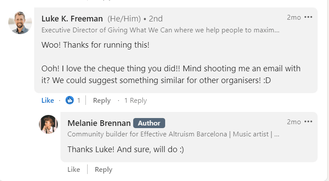The height and width of the screenshot is (181, 329).
Task: Click the thumbs-up reaction icon
Action: (x=70, y=101)
